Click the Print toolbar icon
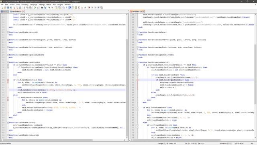This screenshot has width=257, height=145. coord(20,8)
